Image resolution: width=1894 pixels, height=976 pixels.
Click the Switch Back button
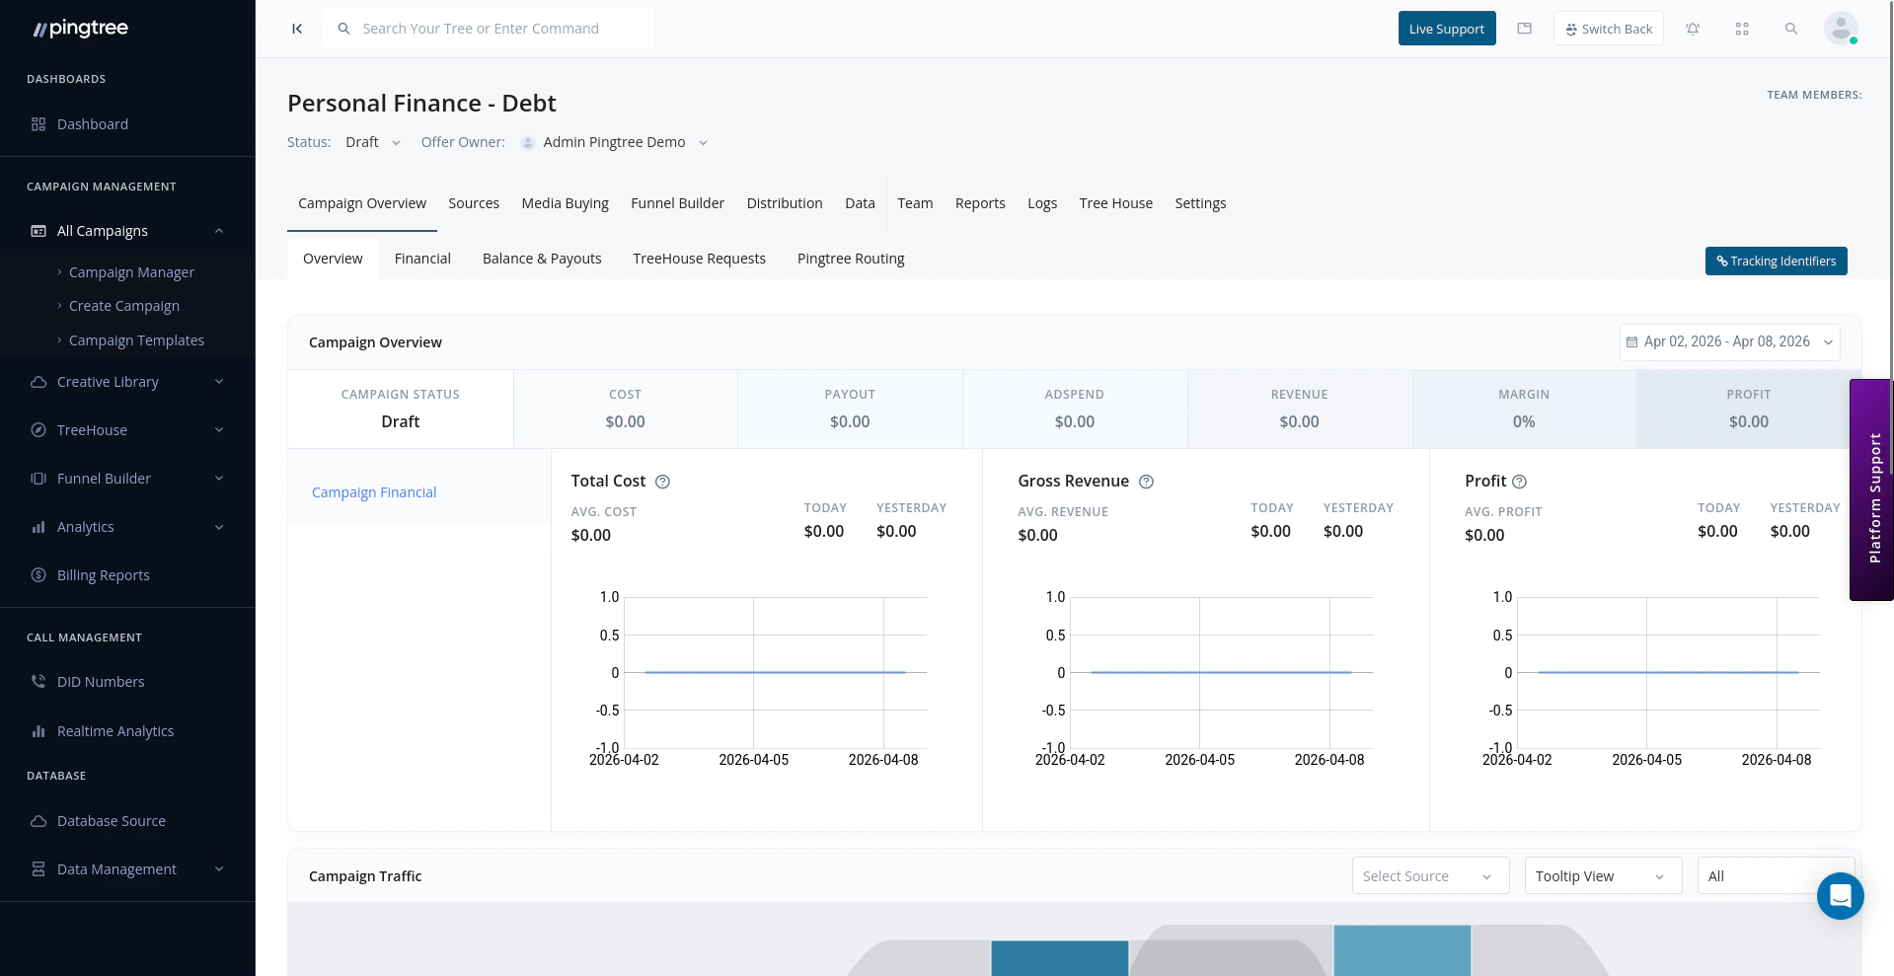[1608, 29]
